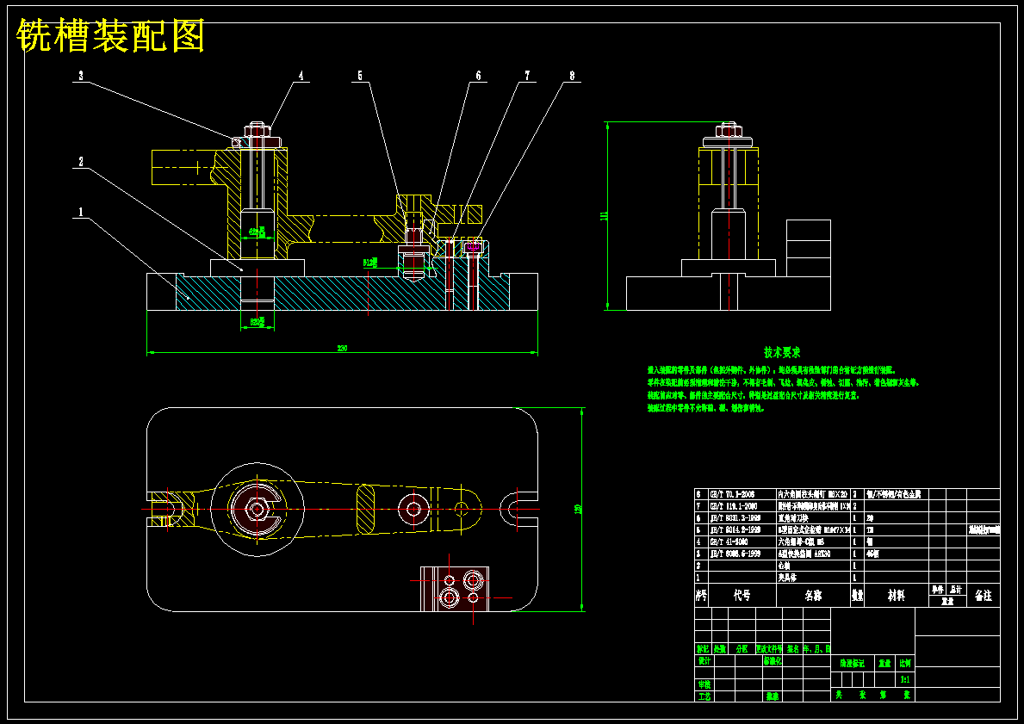
Task: Pick part callout number 5 above the front view
Action: (x=360, y=76)
